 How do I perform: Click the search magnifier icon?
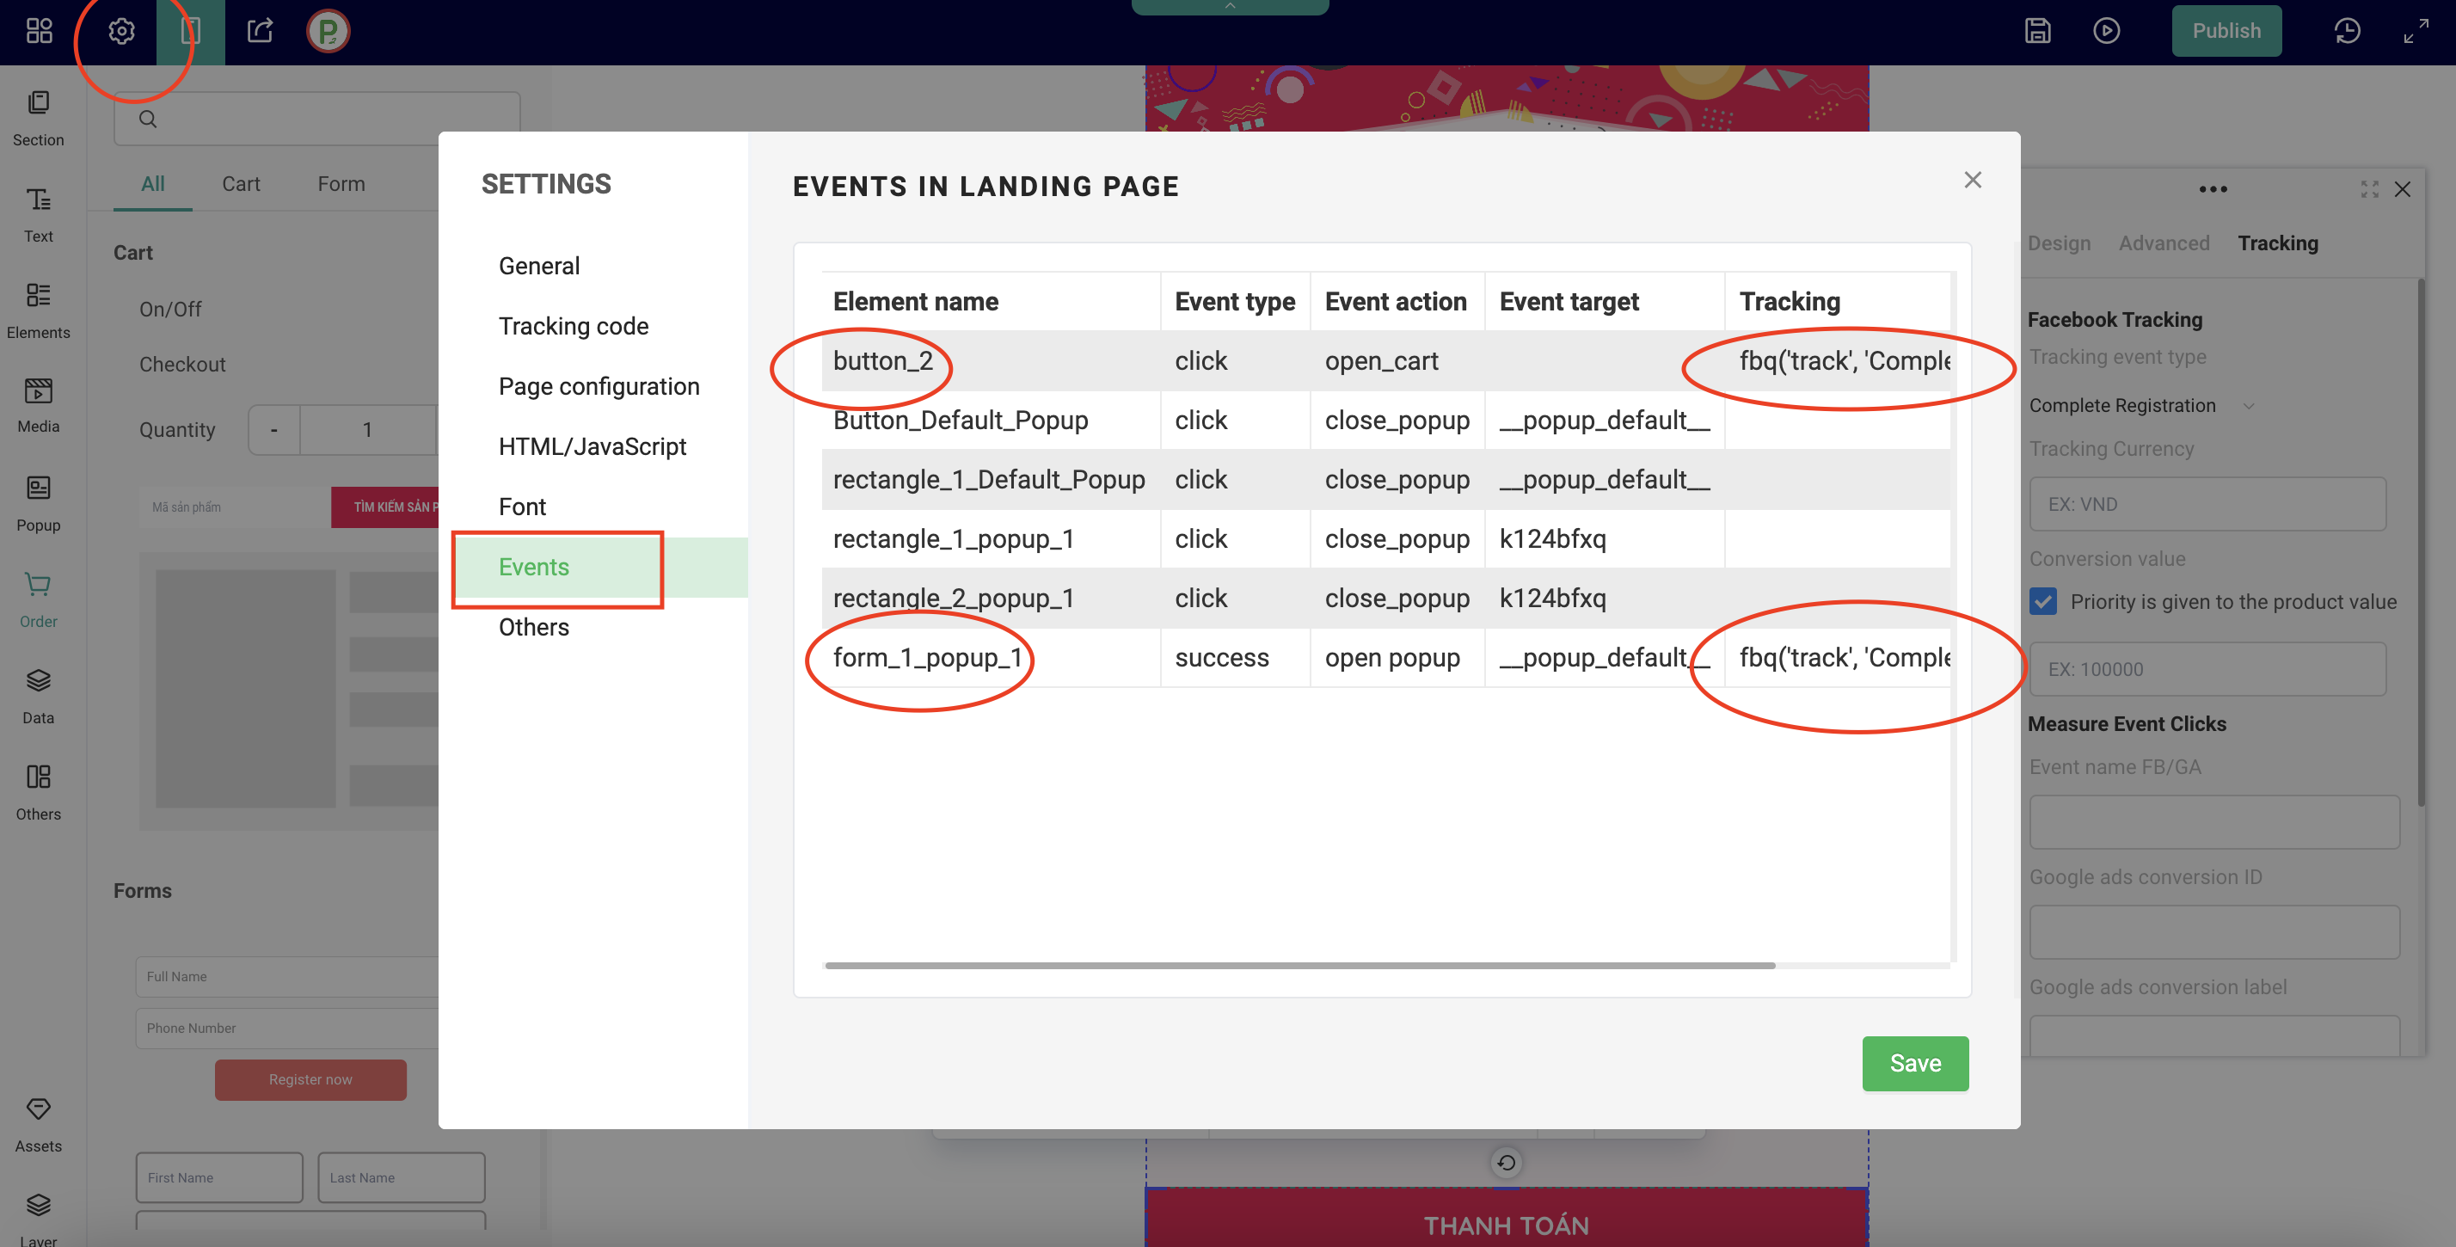148,118
